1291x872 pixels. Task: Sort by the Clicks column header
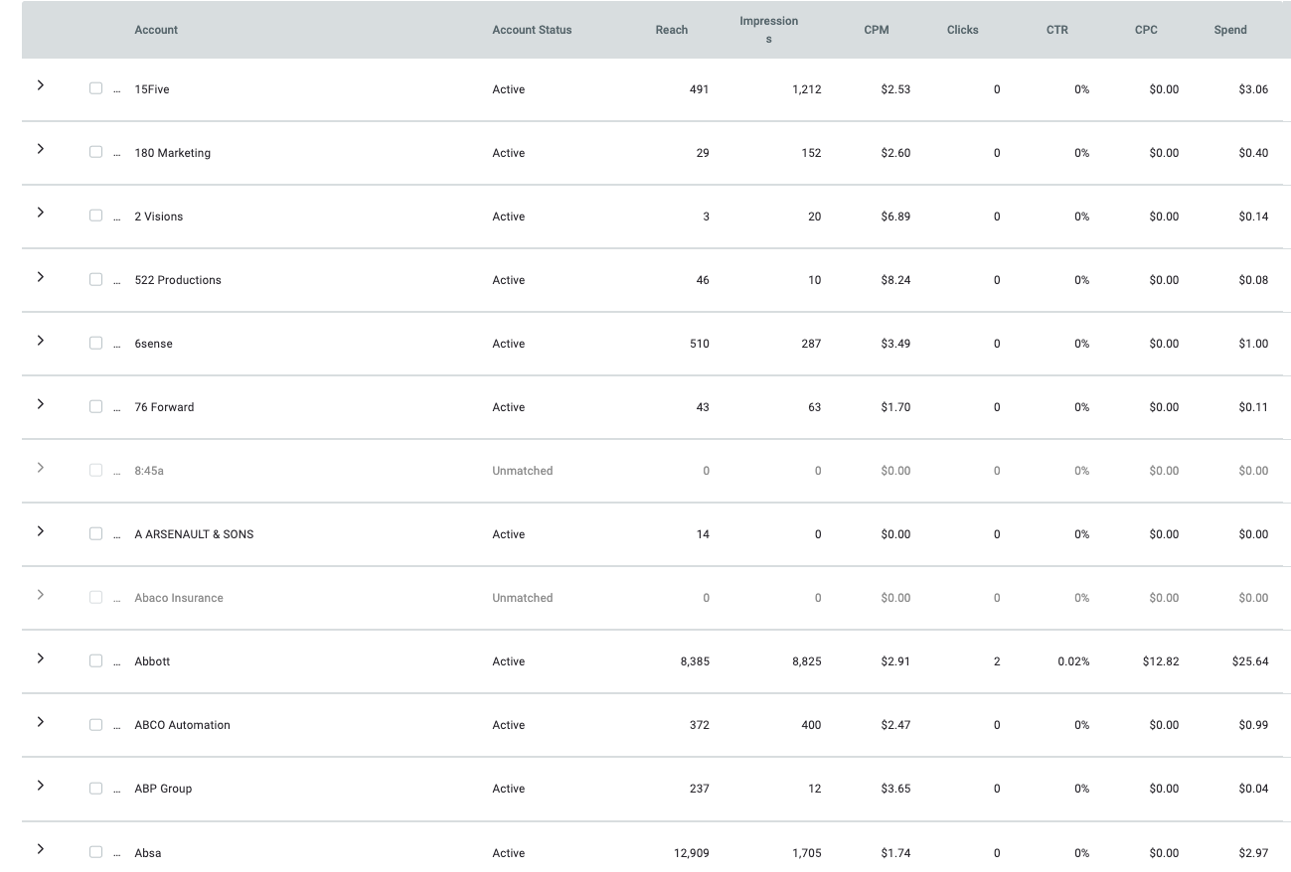(x=962, y=30)
